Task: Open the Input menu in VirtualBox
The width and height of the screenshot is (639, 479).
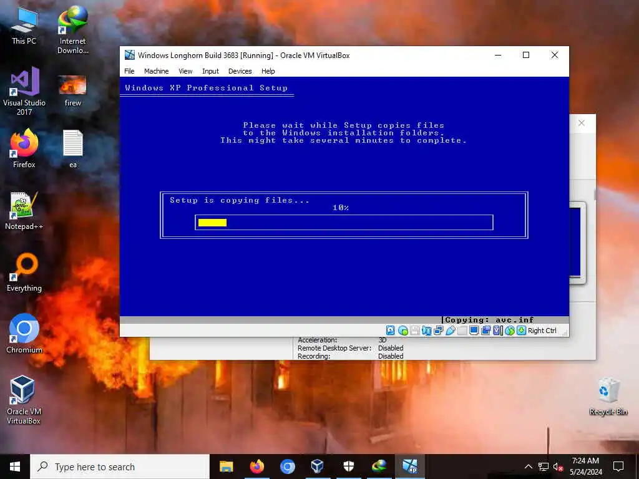Action: click(x=210, y=71)
